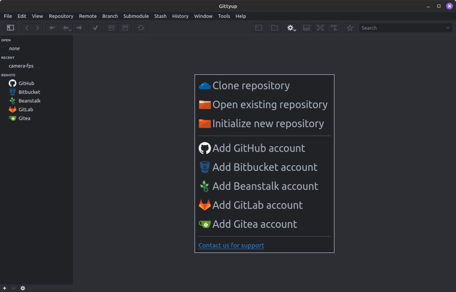Click the refresh icon in the toolbar
Viewport: 456px width, 292px height.
pos(141,28)
